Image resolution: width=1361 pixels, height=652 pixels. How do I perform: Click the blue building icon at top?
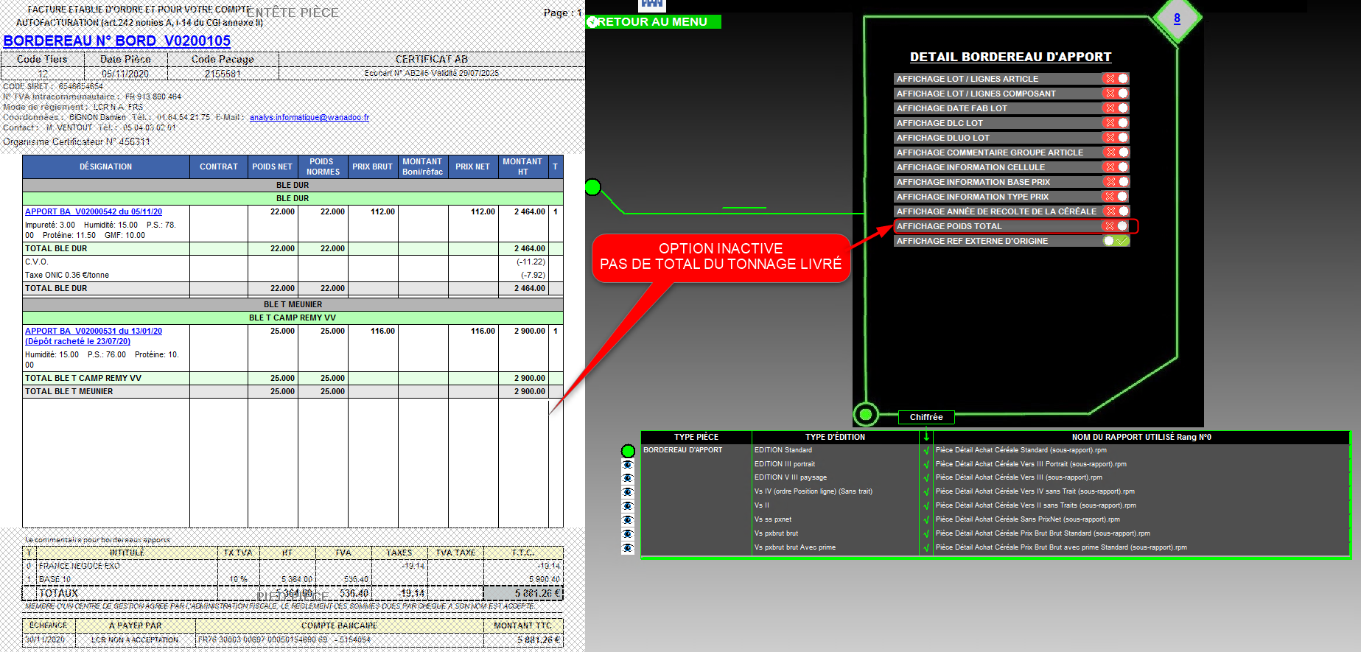click(651, 4)
